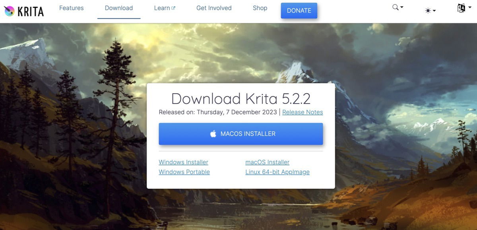The height and width of the screenshot is (230, 477).
Task: Visit the Get Involved page
Action: click(x=213, y=8)
